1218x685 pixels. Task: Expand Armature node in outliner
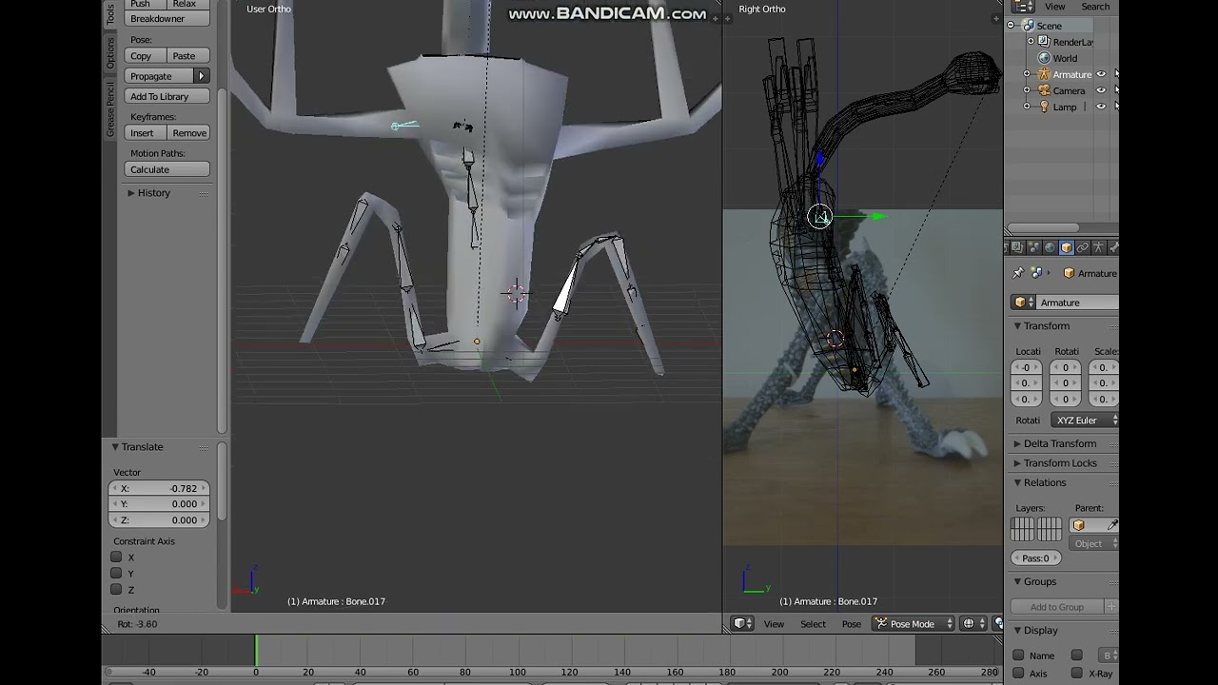1027,74
